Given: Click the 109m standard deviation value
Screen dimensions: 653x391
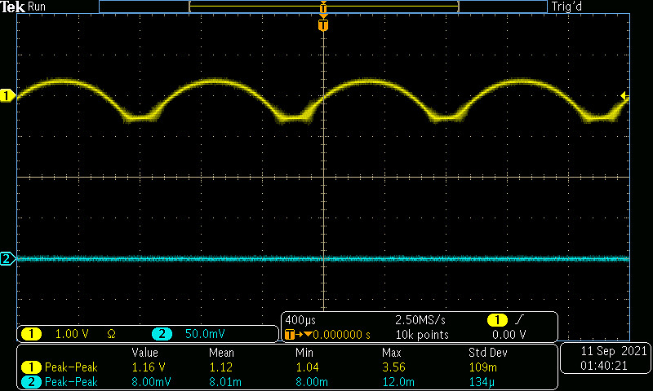Looking at the screenshot, I should pyautogui.click(x=482, y=367).
